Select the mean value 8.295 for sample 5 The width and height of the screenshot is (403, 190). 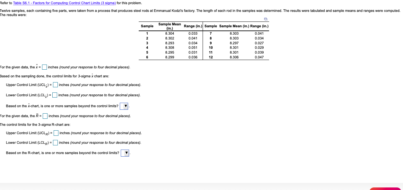170,52
